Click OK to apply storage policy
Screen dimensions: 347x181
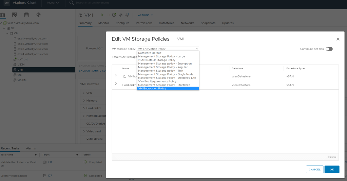(x=331, y=169)
